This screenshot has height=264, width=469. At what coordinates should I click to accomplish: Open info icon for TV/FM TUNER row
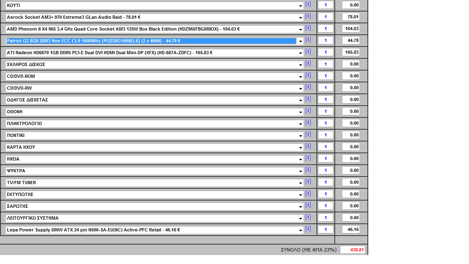(x=308, y=182)
